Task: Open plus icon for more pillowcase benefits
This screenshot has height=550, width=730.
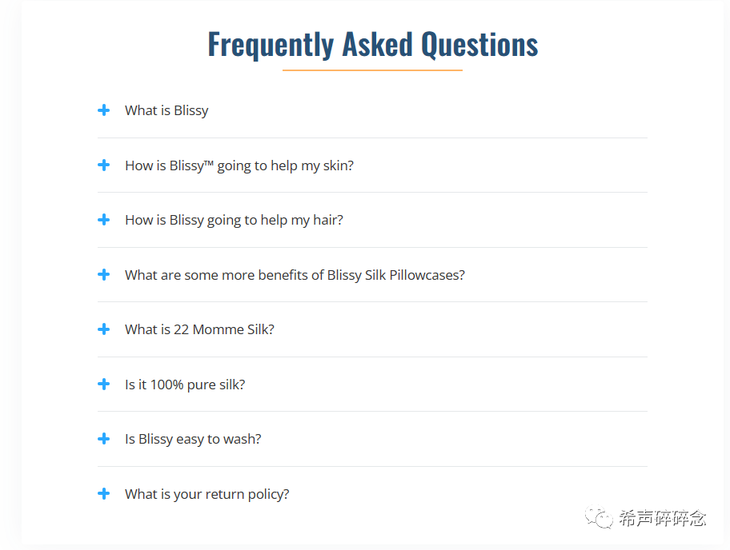Action: (x=104, y=274)
